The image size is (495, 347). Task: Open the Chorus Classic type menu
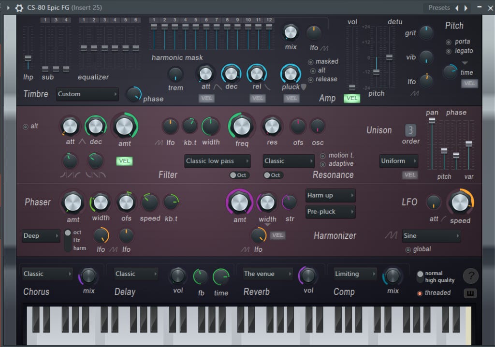47,274
